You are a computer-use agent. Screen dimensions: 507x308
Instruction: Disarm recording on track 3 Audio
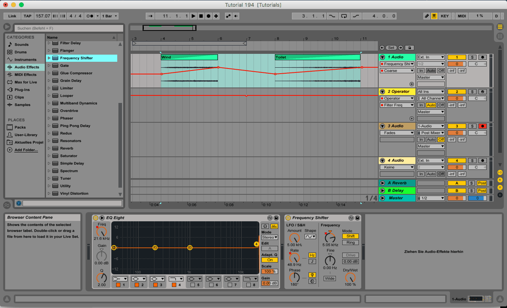482,126
